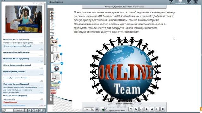Click the 'Панель управления' label
202x113 pixels.
[124, 103]
